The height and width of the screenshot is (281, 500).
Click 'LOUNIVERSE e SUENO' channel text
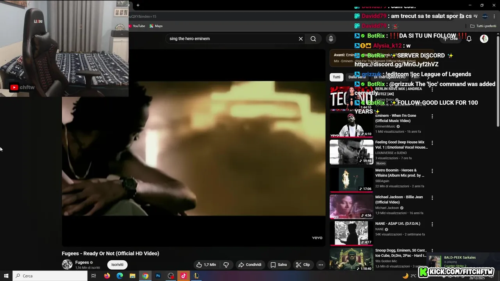click(x=390, y=153)
